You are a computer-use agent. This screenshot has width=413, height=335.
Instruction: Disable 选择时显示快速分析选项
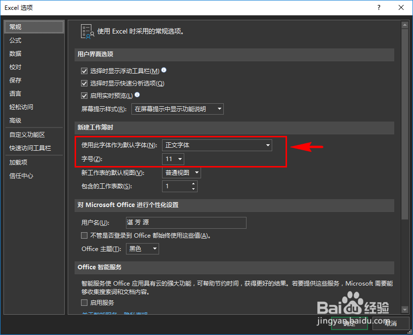[84, 83]
